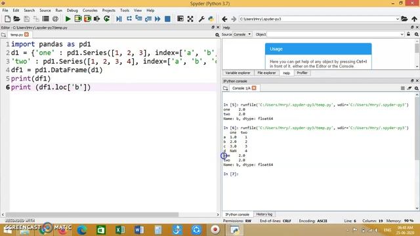The width and height of the screenshot is (420, 236).
Task: Browse editor tabs button left of temp.py
Action: click(x=3, y=35)
